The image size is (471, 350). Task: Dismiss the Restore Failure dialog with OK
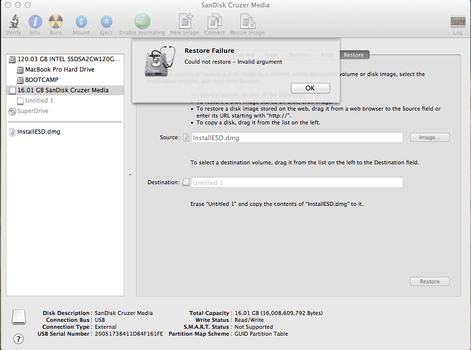310,88
